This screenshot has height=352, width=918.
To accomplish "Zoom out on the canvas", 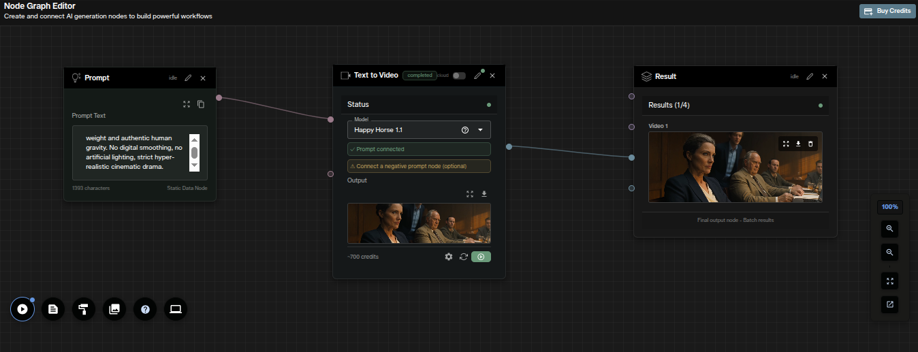I will [889, 252].
